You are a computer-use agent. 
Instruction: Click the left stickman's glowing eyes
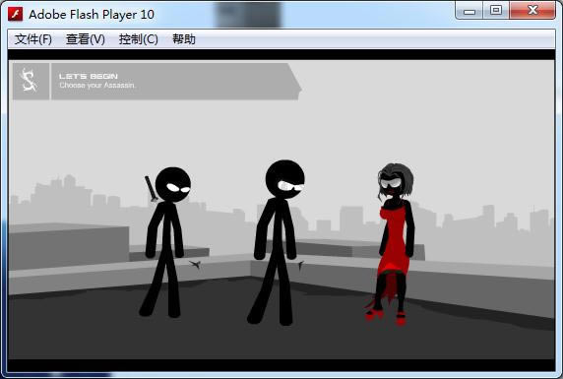click(x=178, y=188)
